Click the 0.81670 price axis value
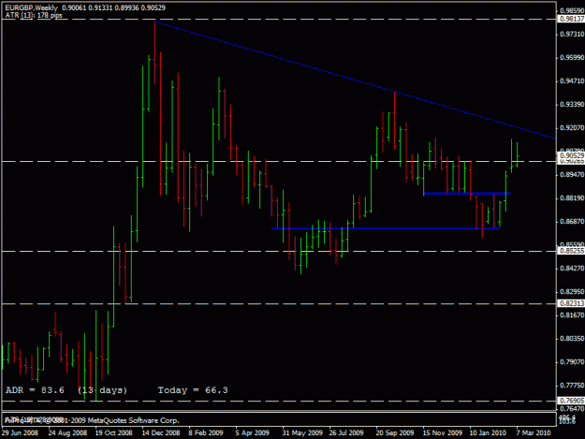 click(x=572, y=315)
